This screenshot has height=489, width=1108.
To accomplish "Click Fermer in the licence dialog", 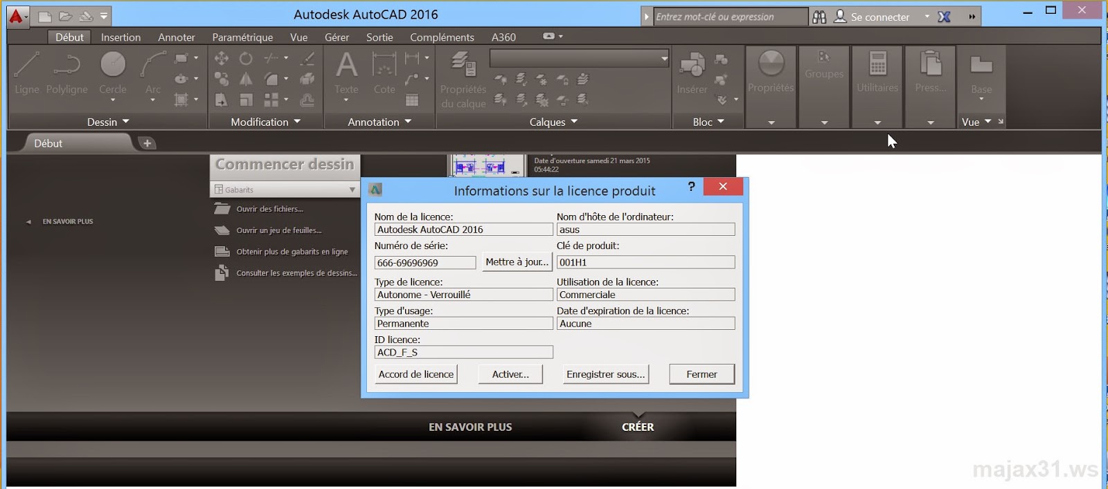I will pyautogui.click(x=702, y=374).
